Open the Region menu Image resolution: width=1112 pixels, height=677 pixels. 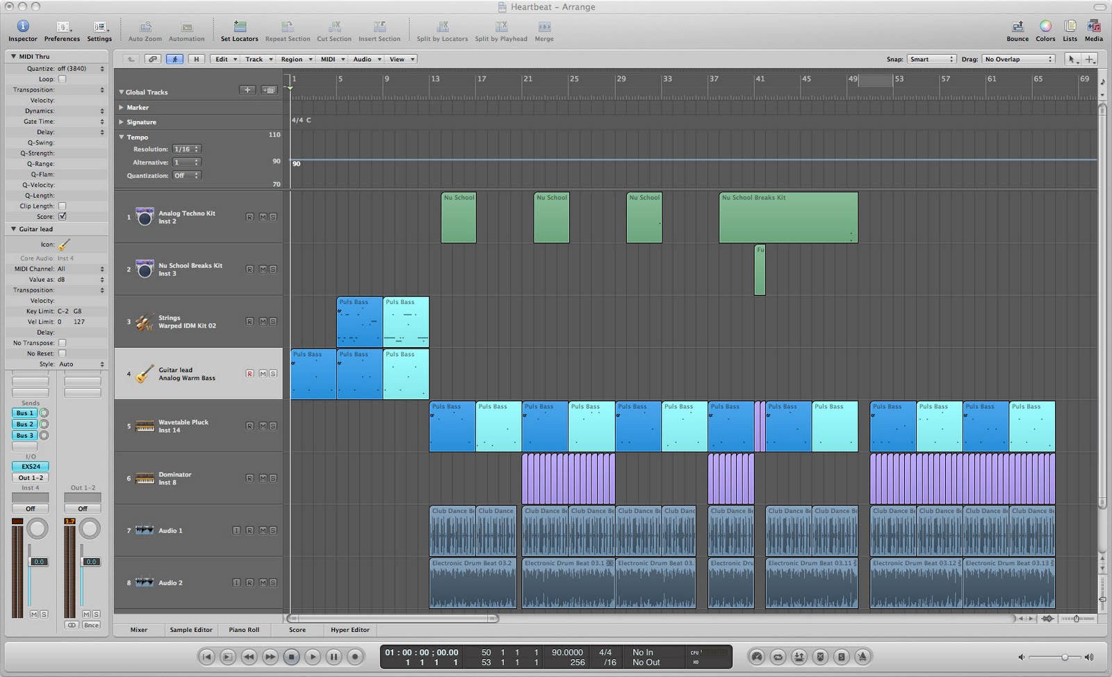click(294, 59)
